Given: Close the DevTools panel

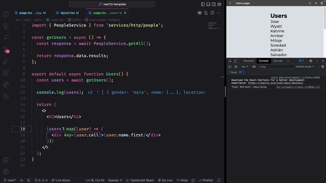Looking at the screenshot, I should pyautogui.click(x=323, y=61).
